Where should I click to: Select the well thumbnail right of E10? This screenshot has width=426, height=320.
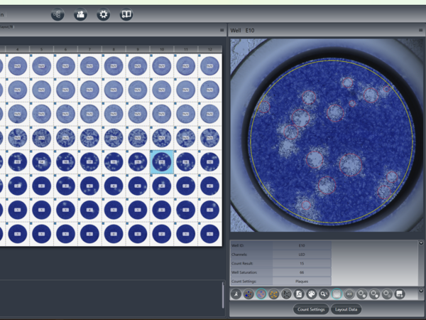tap(185, 161)
